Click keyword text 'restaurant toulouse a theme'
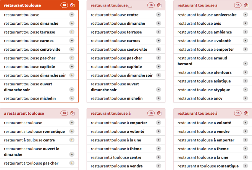 click(x=203, y=149)
